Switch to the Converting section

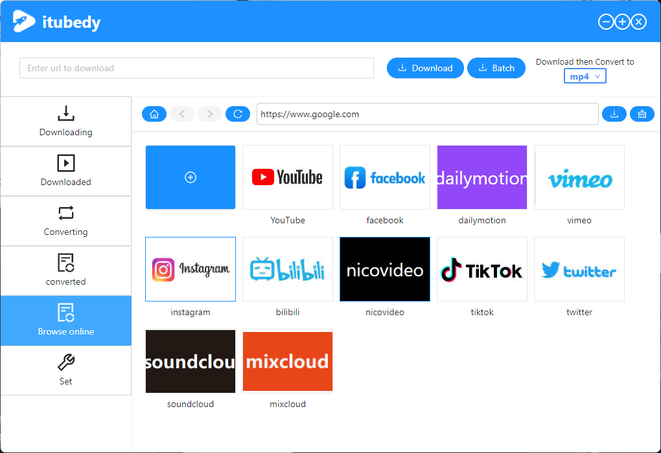[x=65, y=221]
